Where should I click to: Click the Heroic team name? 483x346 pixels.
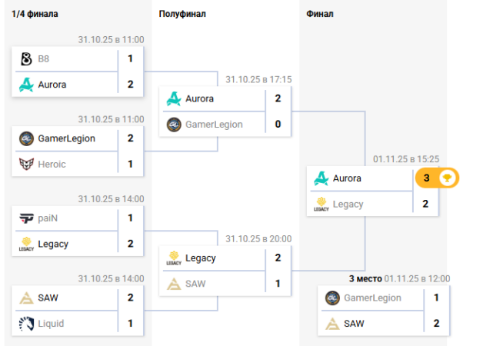pyautogui.click(x=52, y=164)
